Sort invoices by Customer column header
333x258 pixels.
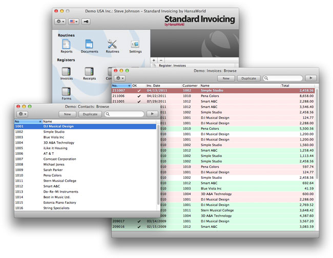tap(191, 86)
